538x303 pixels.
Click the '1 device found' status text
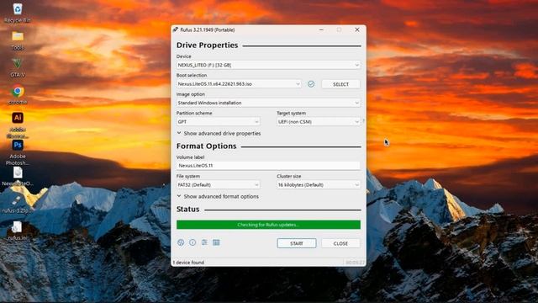tap(188, 263)
